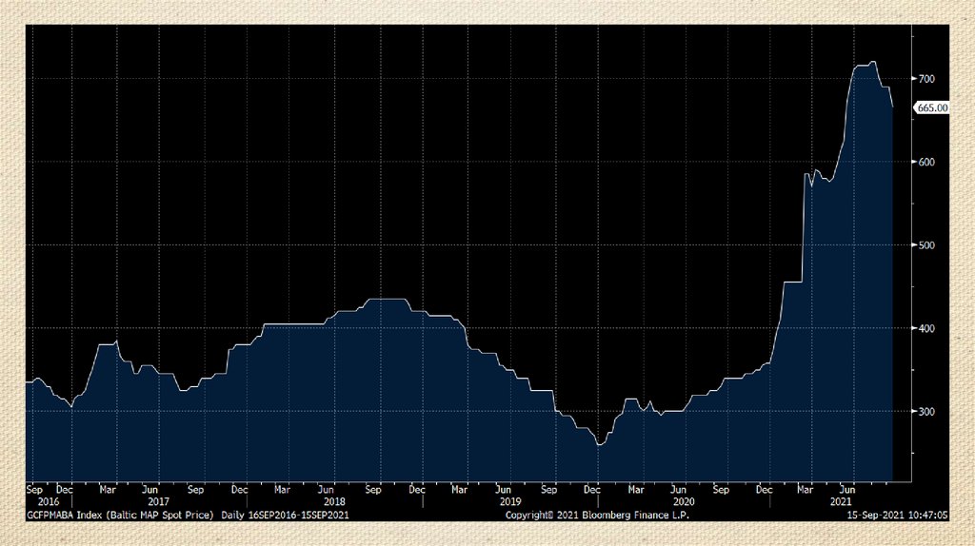The width and height of the screenshot is (975, 546).
Task: Click the 2017 year label
Action: pos(159,501)
